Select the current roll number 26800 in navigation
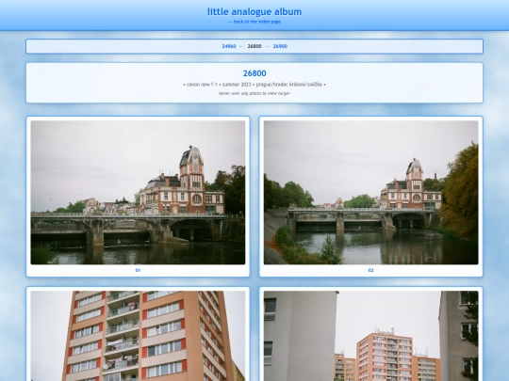509x381 pixels. coord(254,46)
